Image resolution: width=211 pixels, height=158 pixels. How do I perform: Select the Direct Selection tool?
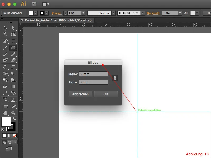click(13, 28)
